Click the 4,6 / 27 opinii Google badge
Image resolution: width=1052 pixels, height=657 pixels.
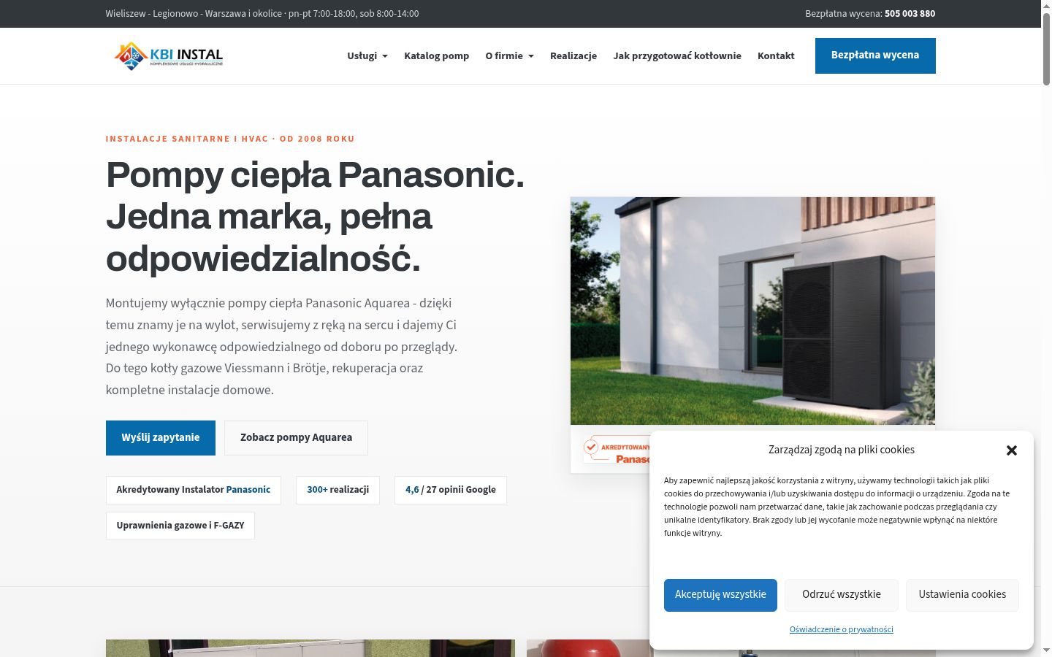tap(451, 490)
